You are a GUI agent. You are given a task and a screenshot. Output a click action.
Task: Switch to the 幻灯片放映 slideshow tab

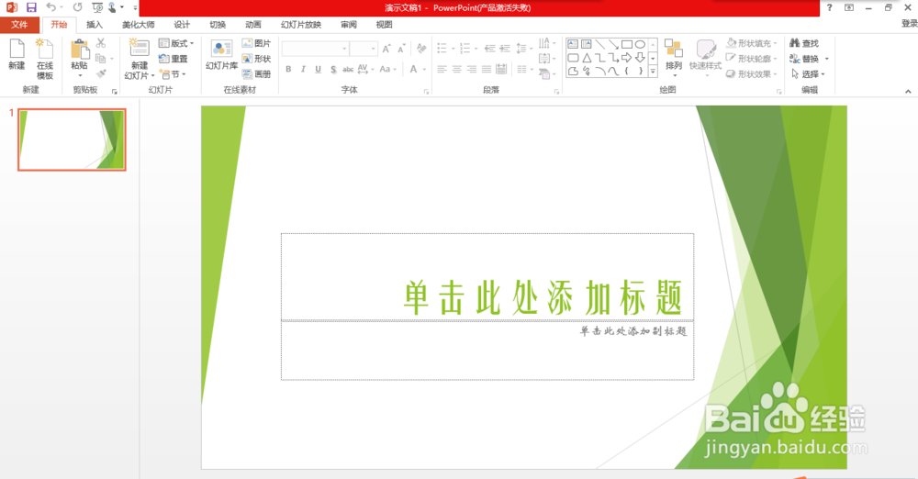[301, 25]
